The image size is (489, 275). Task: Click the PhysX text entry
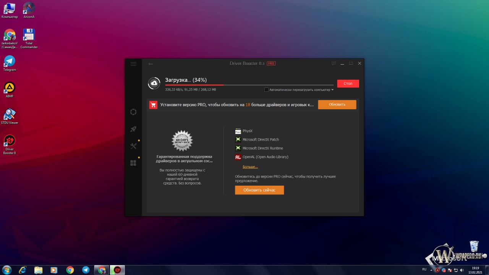pyautogui.click(x=248, y=131)
